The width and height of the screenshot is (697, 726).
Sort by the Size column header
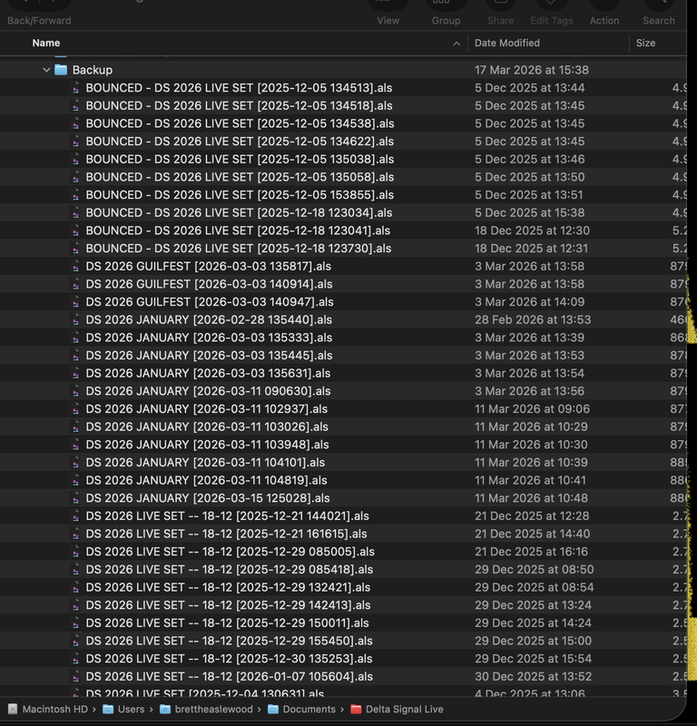click(645, 43)
